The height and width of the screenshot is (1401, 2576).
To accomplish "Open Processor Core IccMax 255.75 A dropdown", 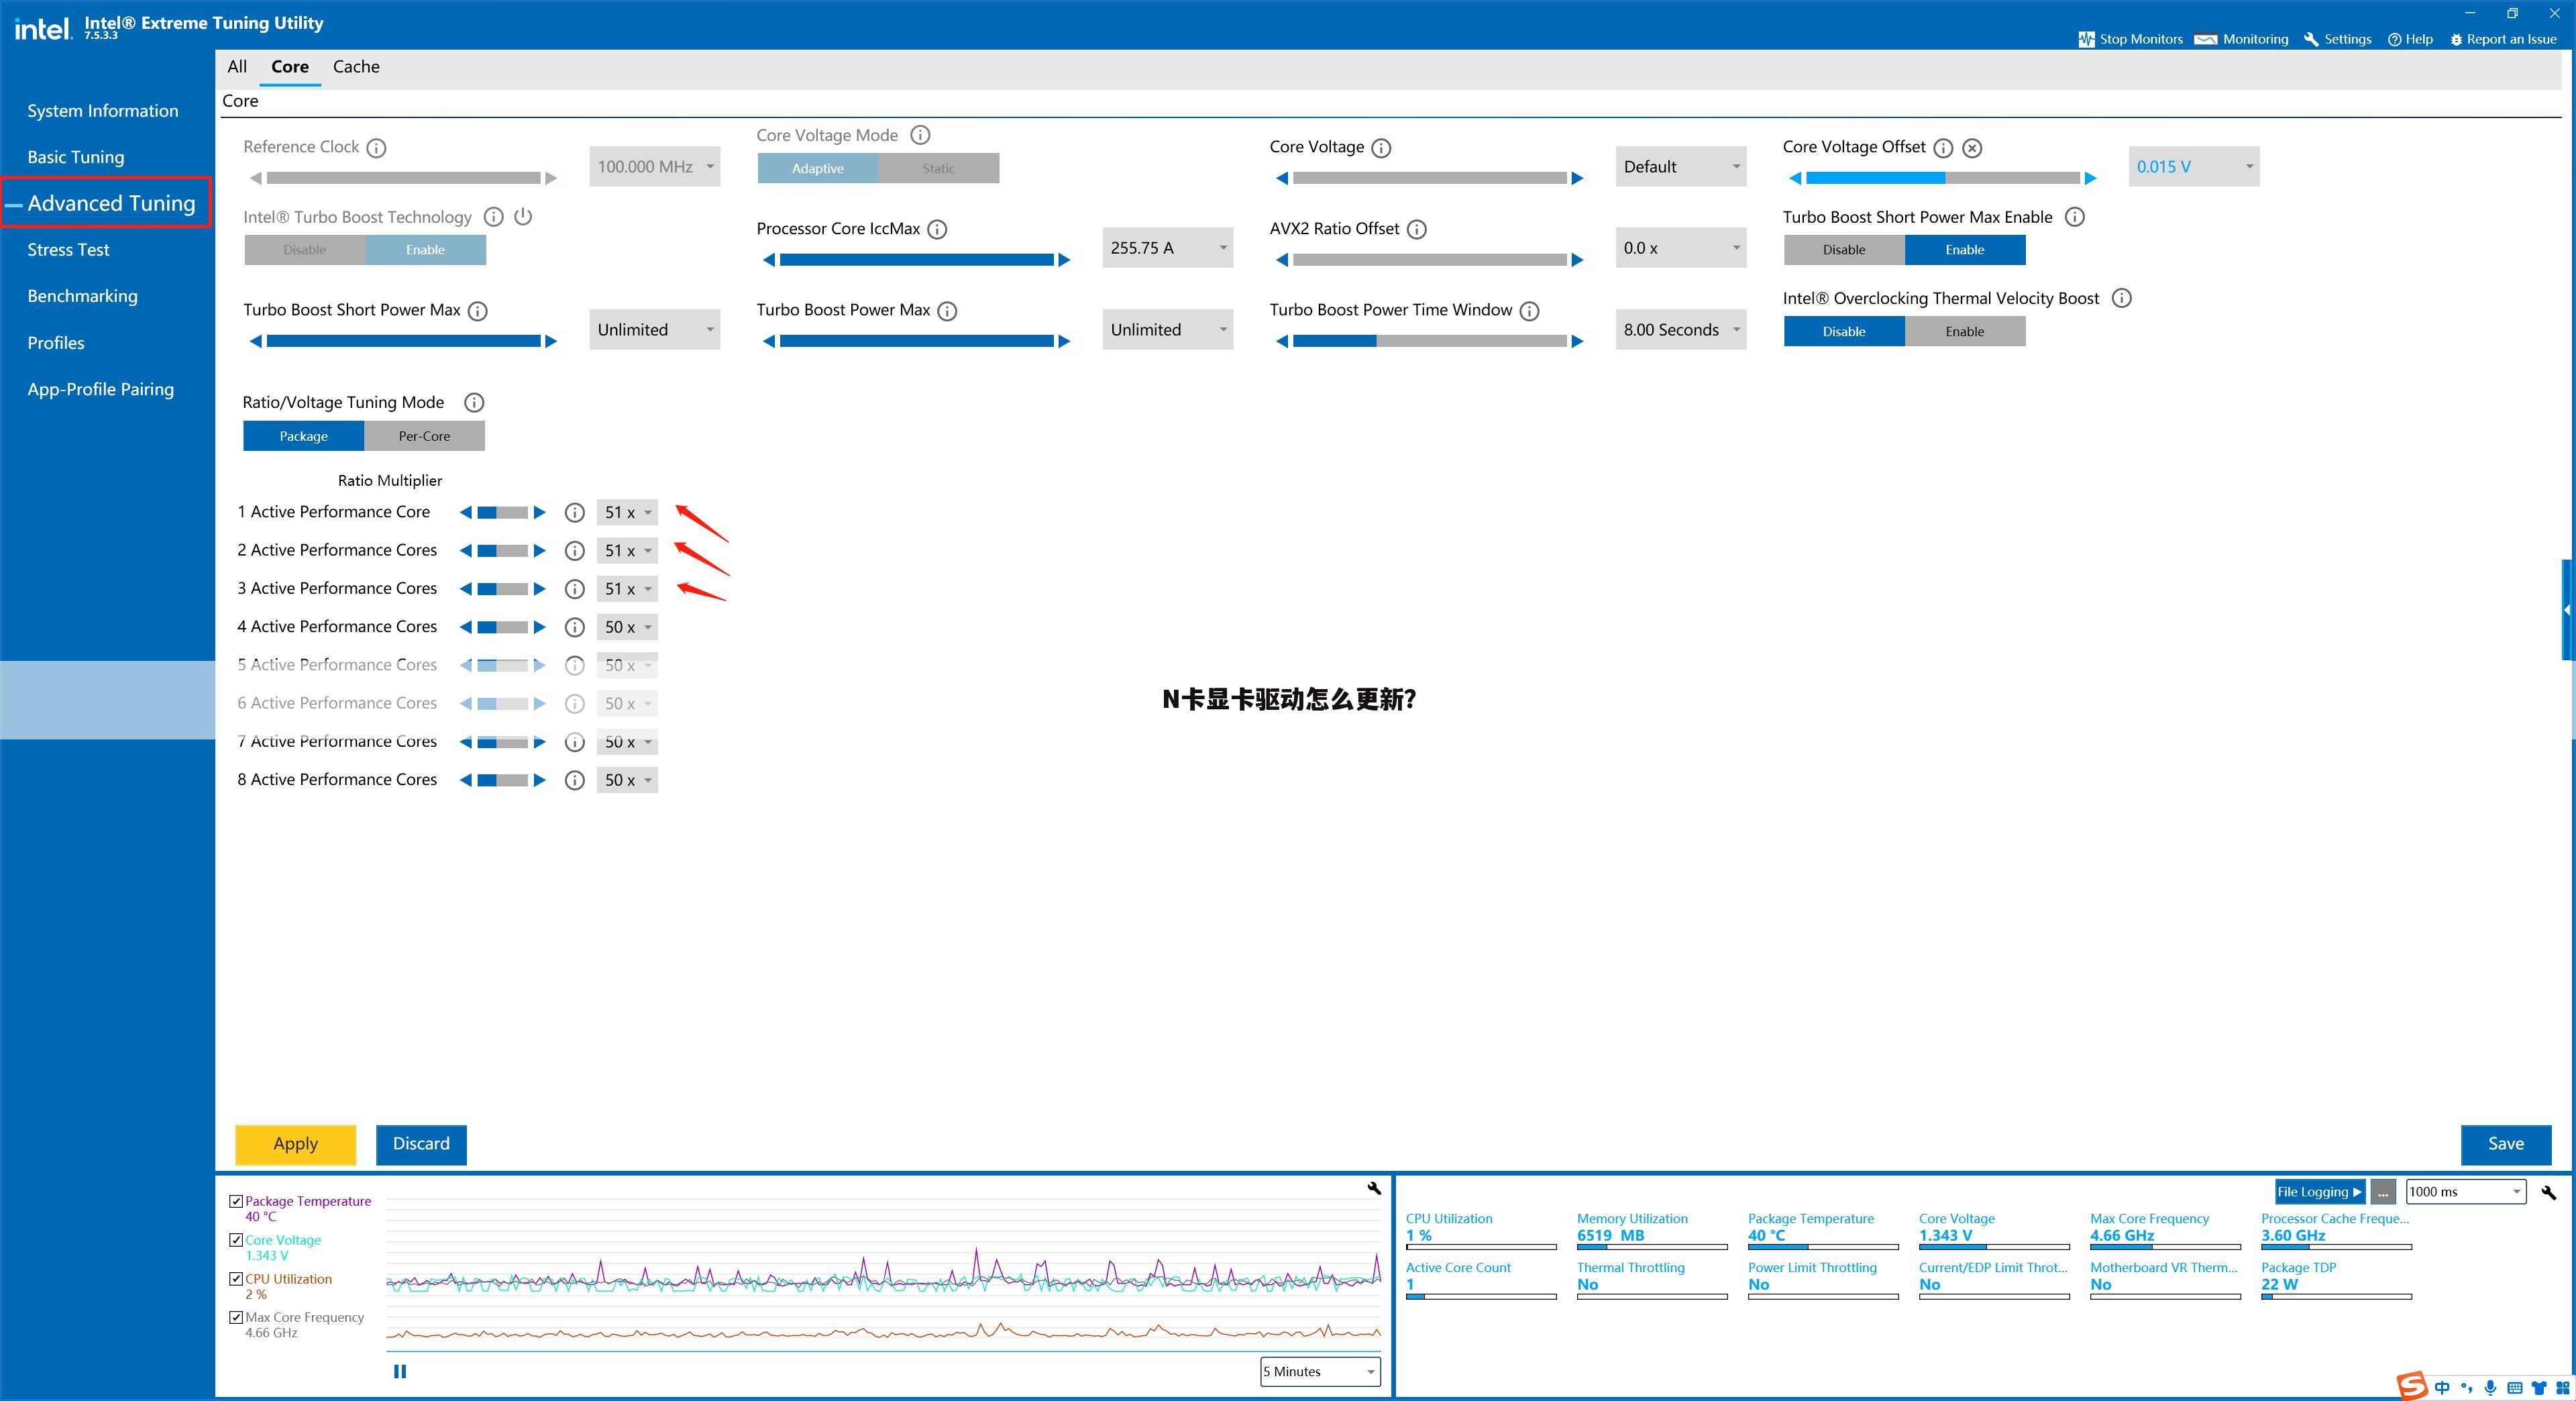I will pyautogui.click(x=1168, y=248).
